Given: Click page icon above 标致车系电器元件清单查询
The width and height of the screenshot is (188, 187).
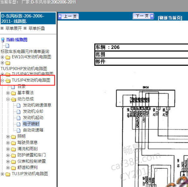Looking at the screenshot, I should (x=7, y=46).
